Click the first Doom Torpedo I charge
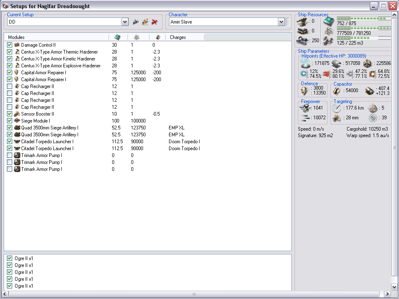 click(x=184, y=142)
